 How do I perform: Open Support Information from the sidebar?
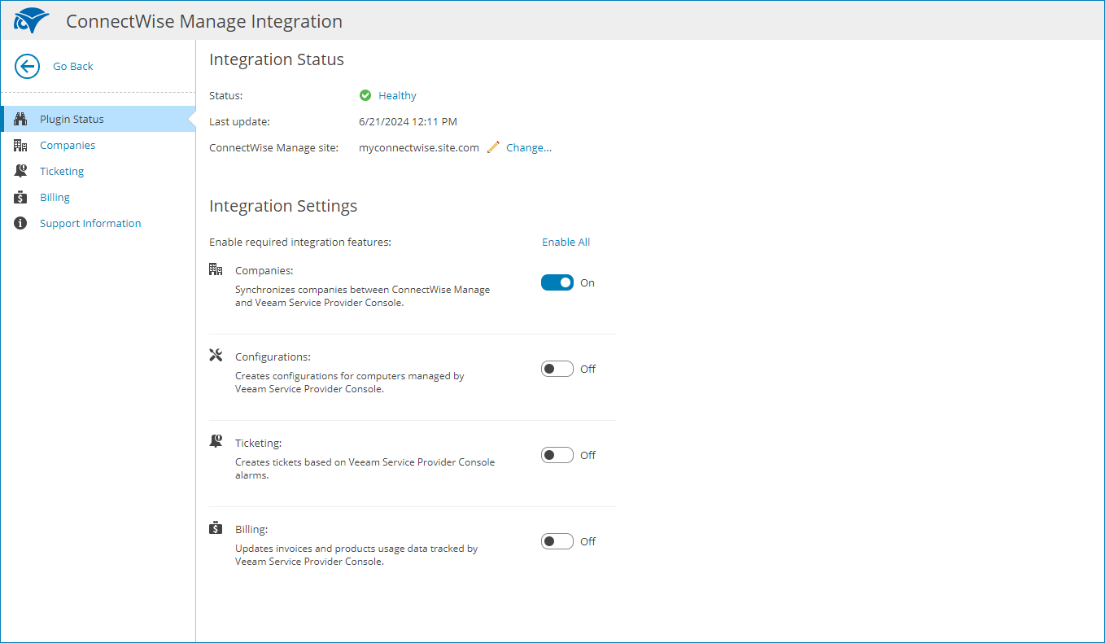(90, 222)
